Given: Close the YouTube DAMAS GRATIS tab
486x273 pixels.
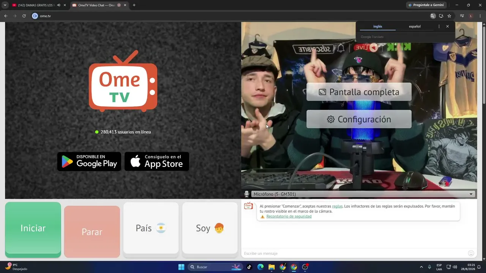Looking at the screenshot, I should click(65, 5).
